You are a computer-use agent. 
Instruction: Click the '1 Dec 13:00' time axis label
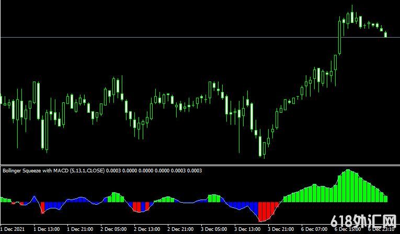pos(47,229)
